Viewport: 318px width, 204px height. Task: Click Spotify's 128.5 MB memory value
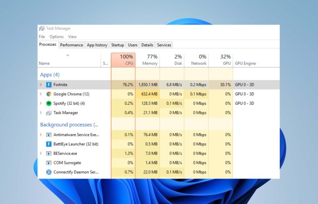(x=149, y=103)
